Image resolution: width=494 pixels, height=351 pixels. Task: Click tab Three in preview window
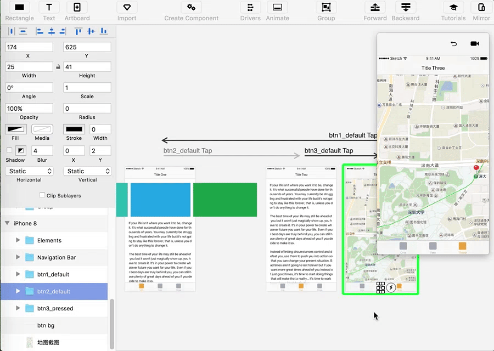click(462, 247)
